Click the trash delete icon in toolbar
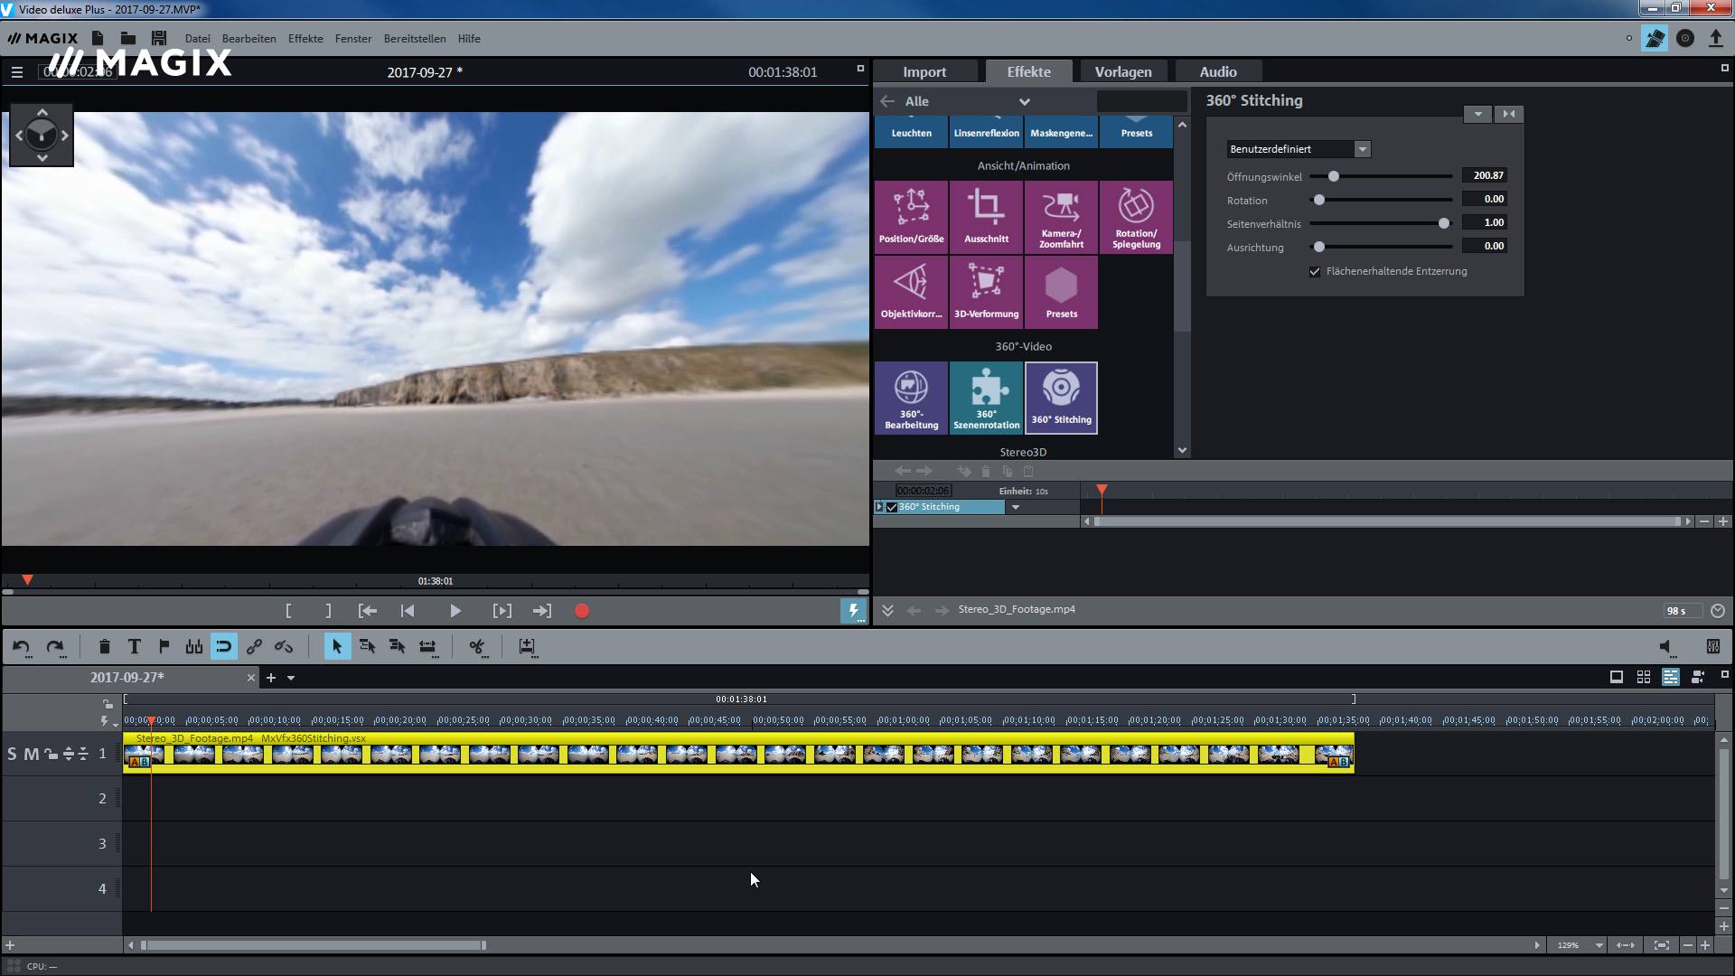This screenshot has width=1735, height=976. point(104,647)
